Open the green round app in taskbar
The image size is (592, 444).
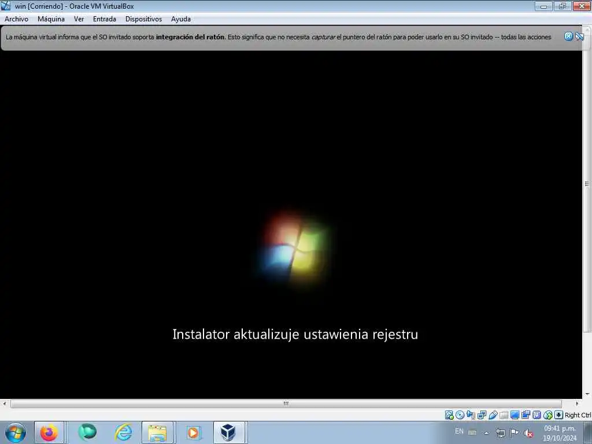[87, 432]
